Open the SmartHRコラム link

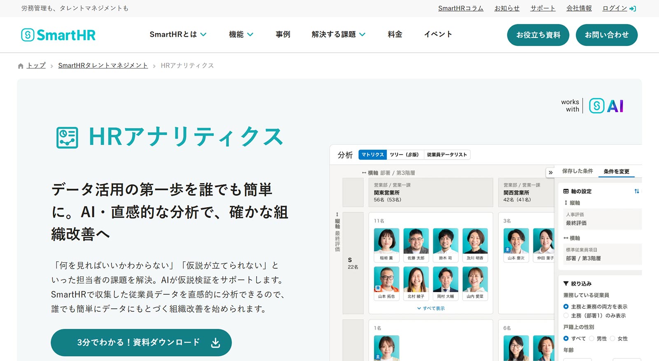(x=461, y=9)
